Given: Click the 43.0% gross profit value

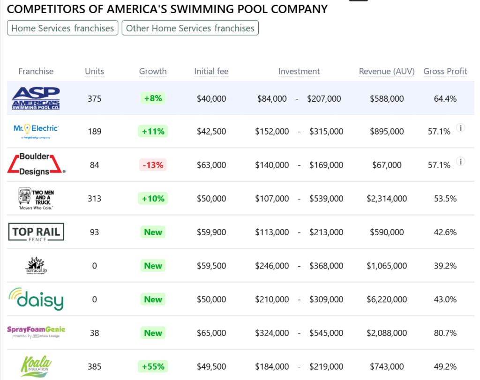Looking at the screenshot, I should 445,299.
